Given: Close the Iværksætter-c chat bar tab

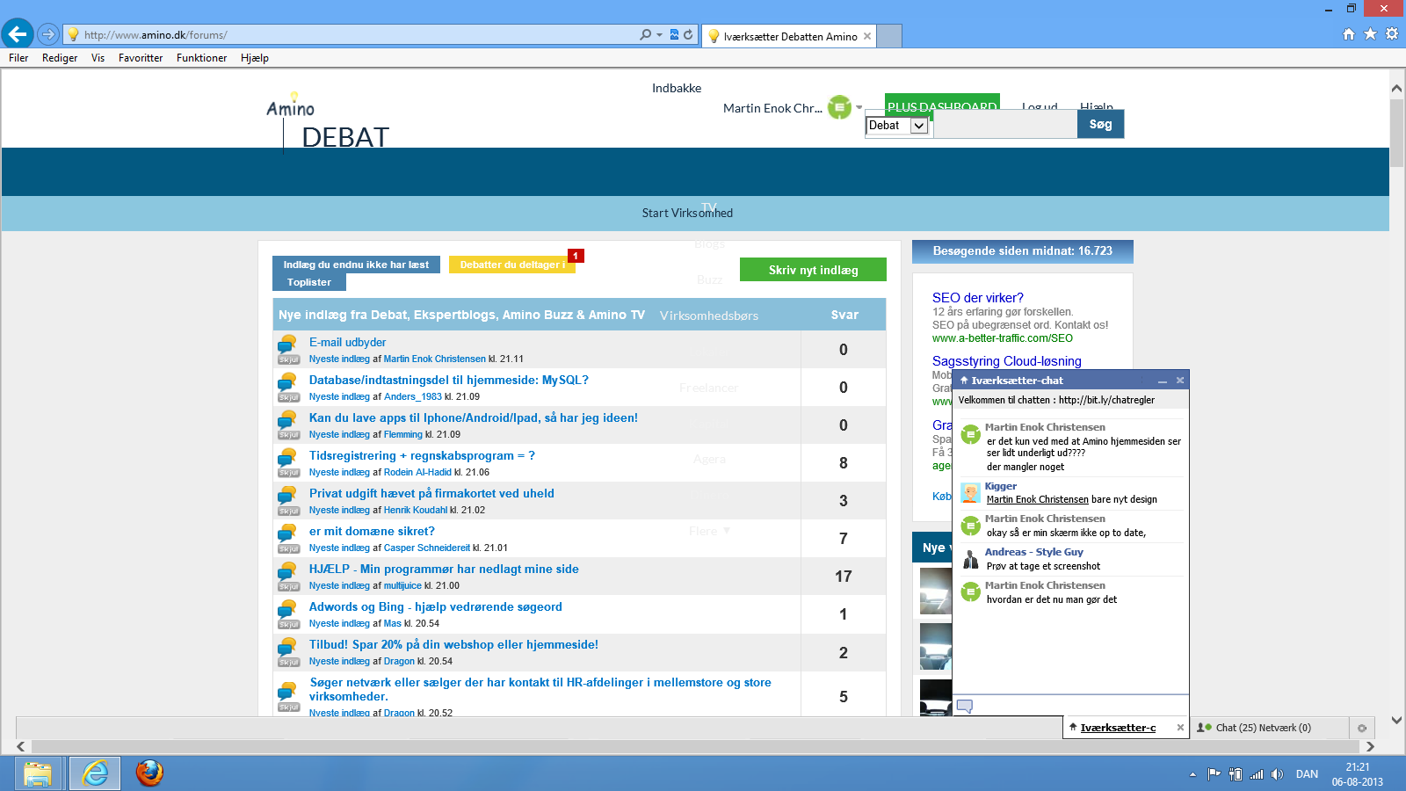Looking at the screenshot, I should point(1180,728).
